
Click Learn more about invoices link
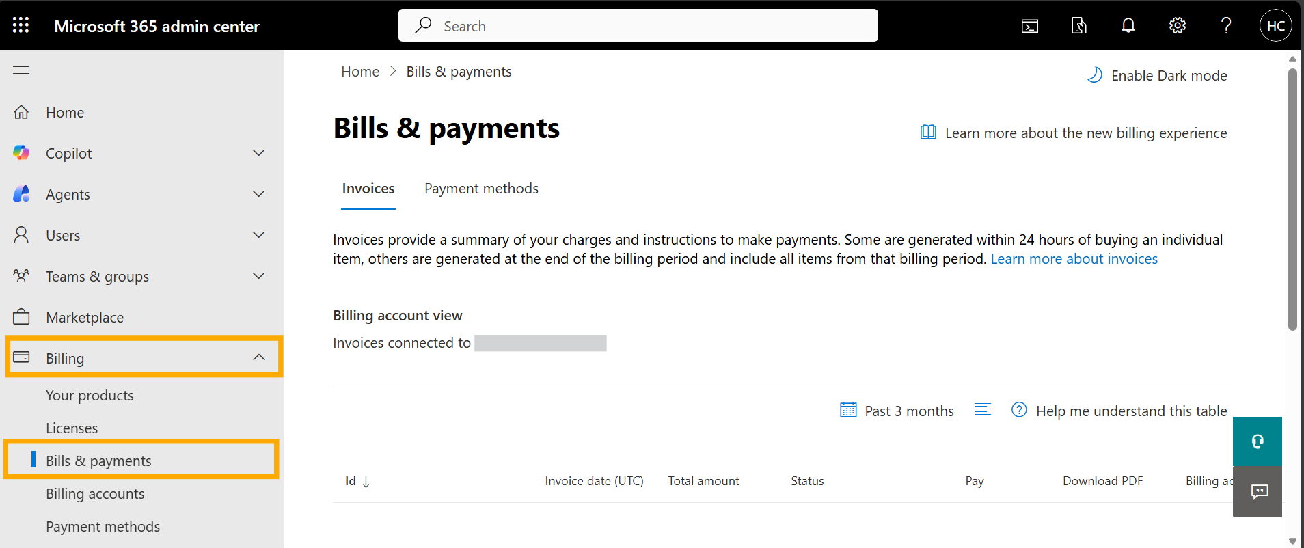click(1074, 259)
